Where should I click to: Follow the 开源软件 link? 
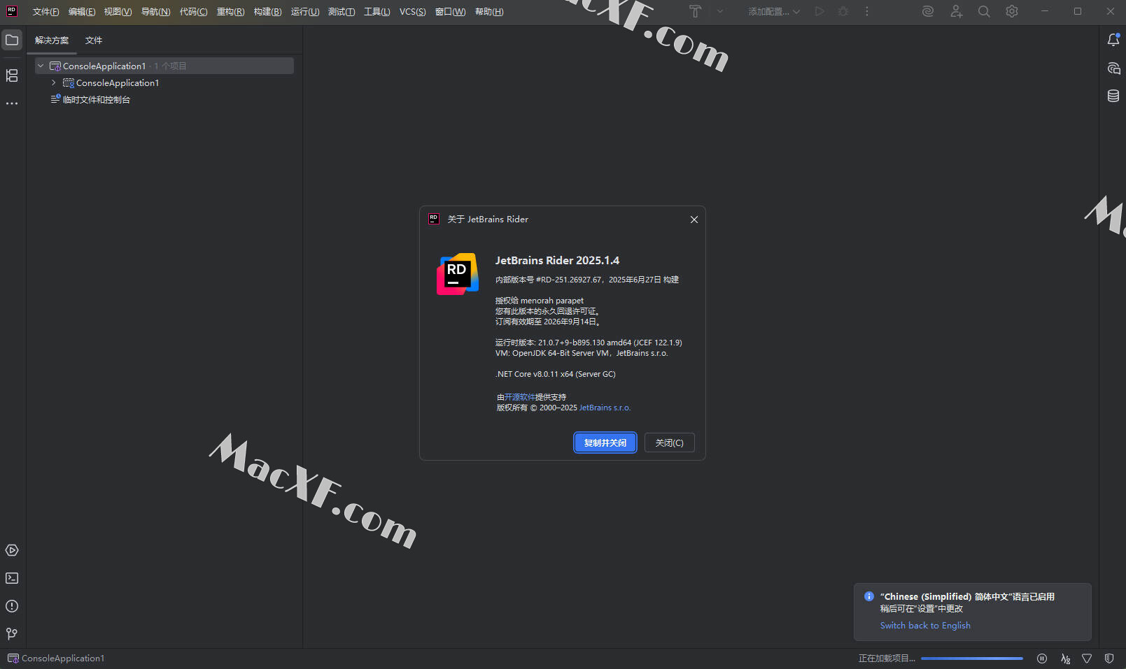(x=520, y=397)
